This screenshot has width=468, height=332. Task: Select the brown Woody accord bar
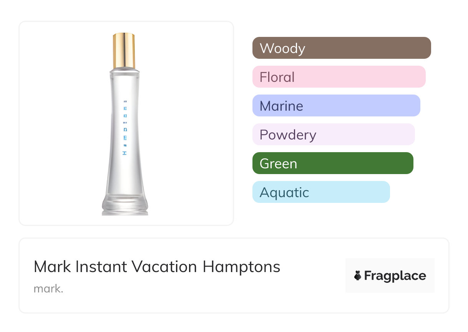tap(341, 48)
